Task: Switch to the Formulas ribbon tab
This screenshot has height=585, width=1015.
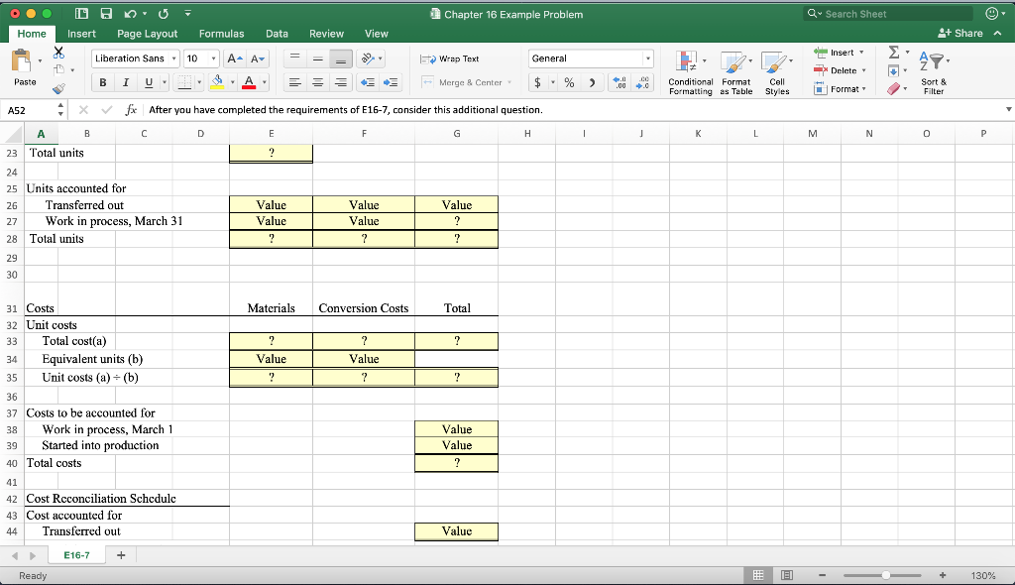Action: (x=221, y=33)
